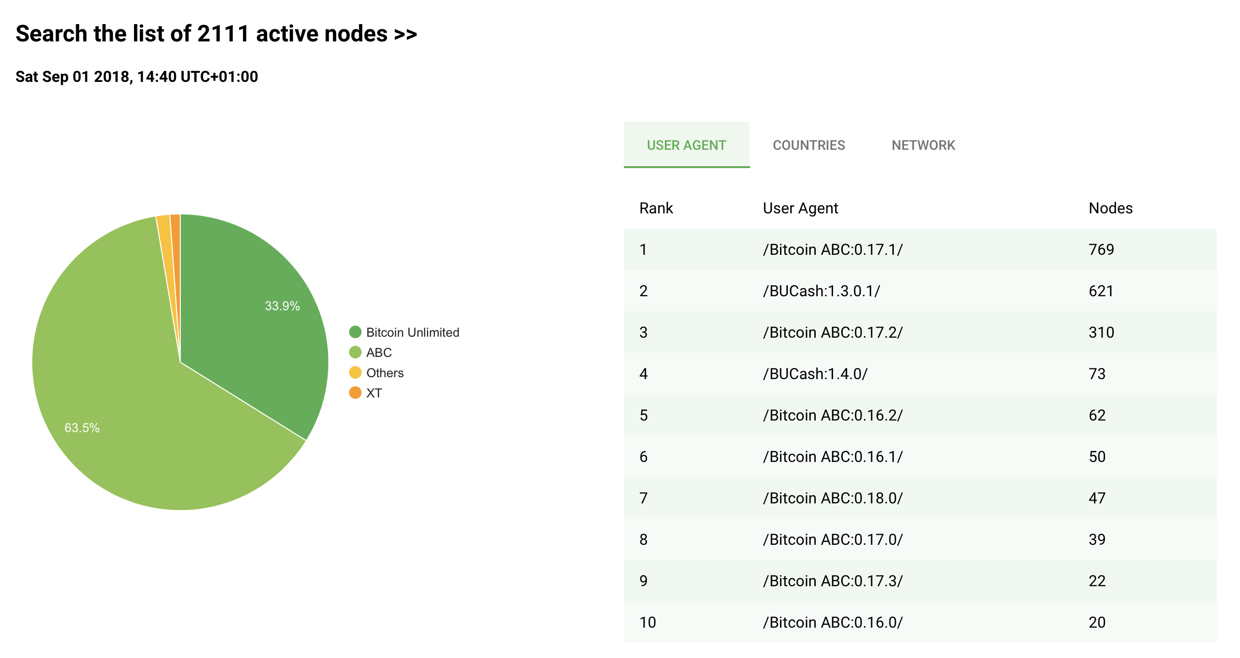The height and width of the screenshot is (658, 1240).
Task: Click node count 22
Action: [1097, 581]
